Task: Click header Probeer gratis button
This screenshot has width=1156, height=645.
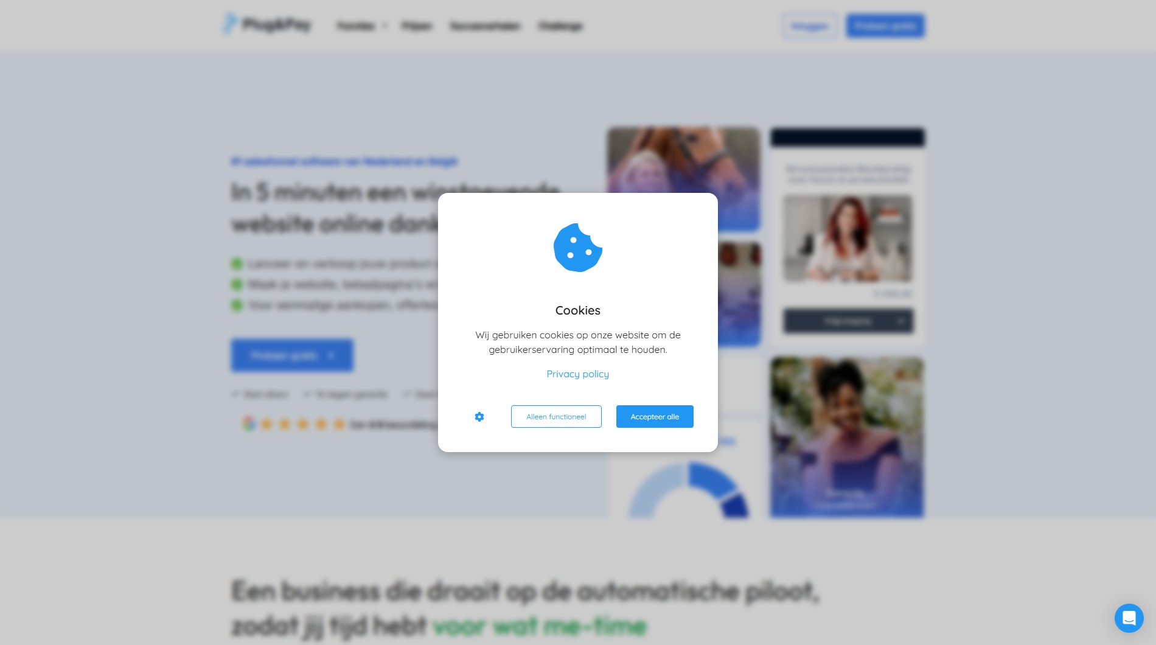Action: [x=885, y=26]
